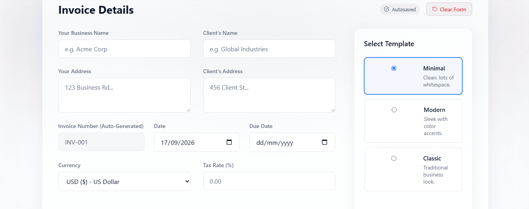Open the Currency dropdown
This screenshot has height=209, width=529.
point(124,182)
